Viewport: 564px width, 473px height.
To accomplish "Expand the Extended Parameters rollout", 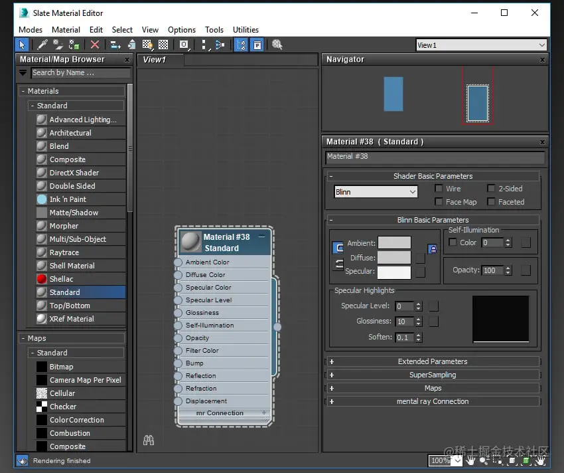I will point(433,361).
